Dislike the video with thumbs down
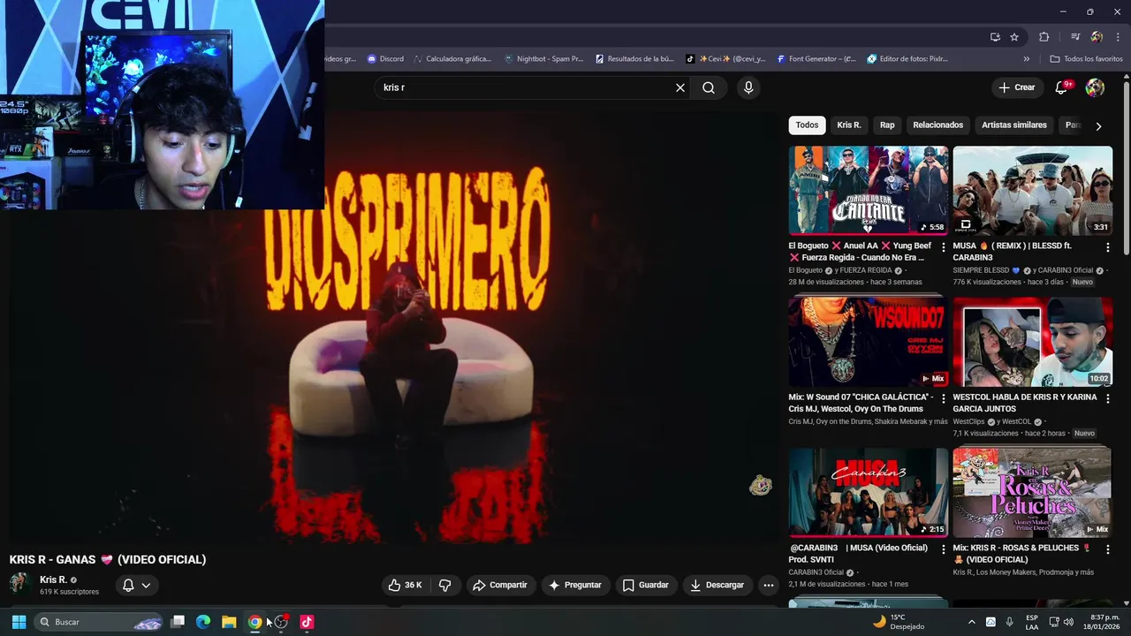Screen dimensions: 1131x636 [x=445, y=585]
